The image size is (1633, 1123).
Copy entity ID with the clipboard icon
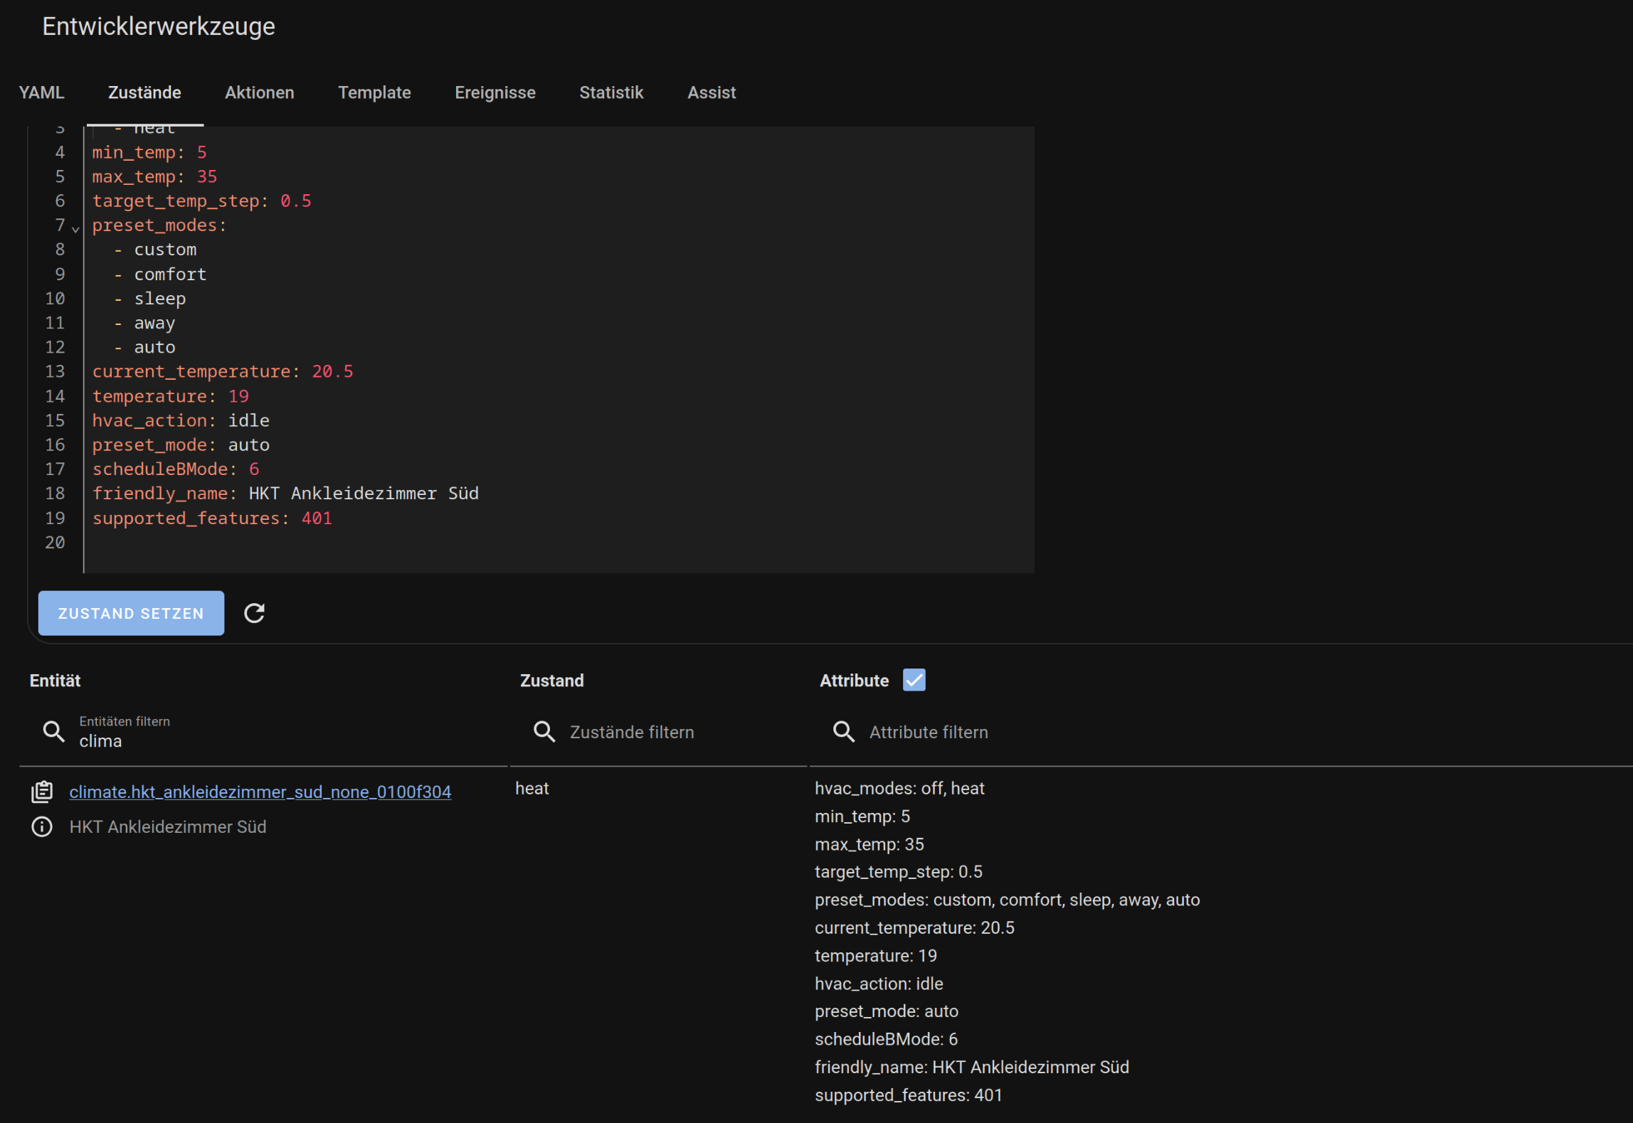click(x=42, y=792)
